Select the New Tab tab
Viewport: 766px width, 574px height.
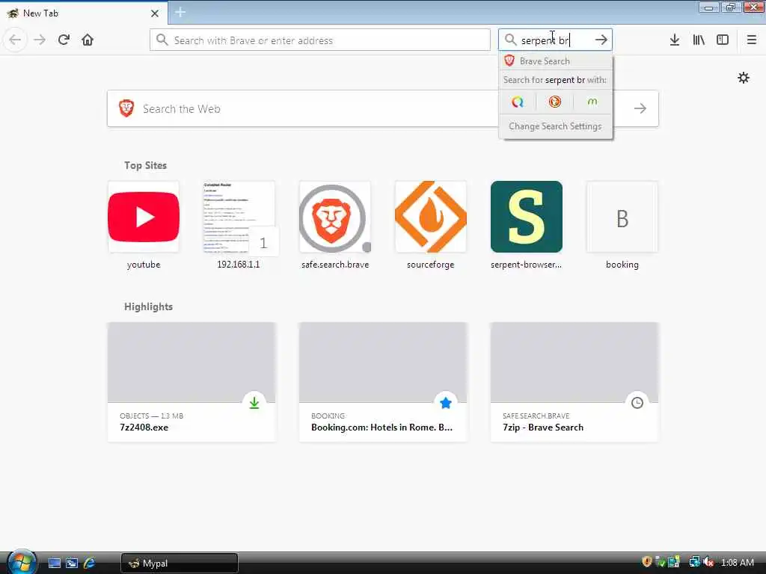pyautogui.click(x=84, y=13)
